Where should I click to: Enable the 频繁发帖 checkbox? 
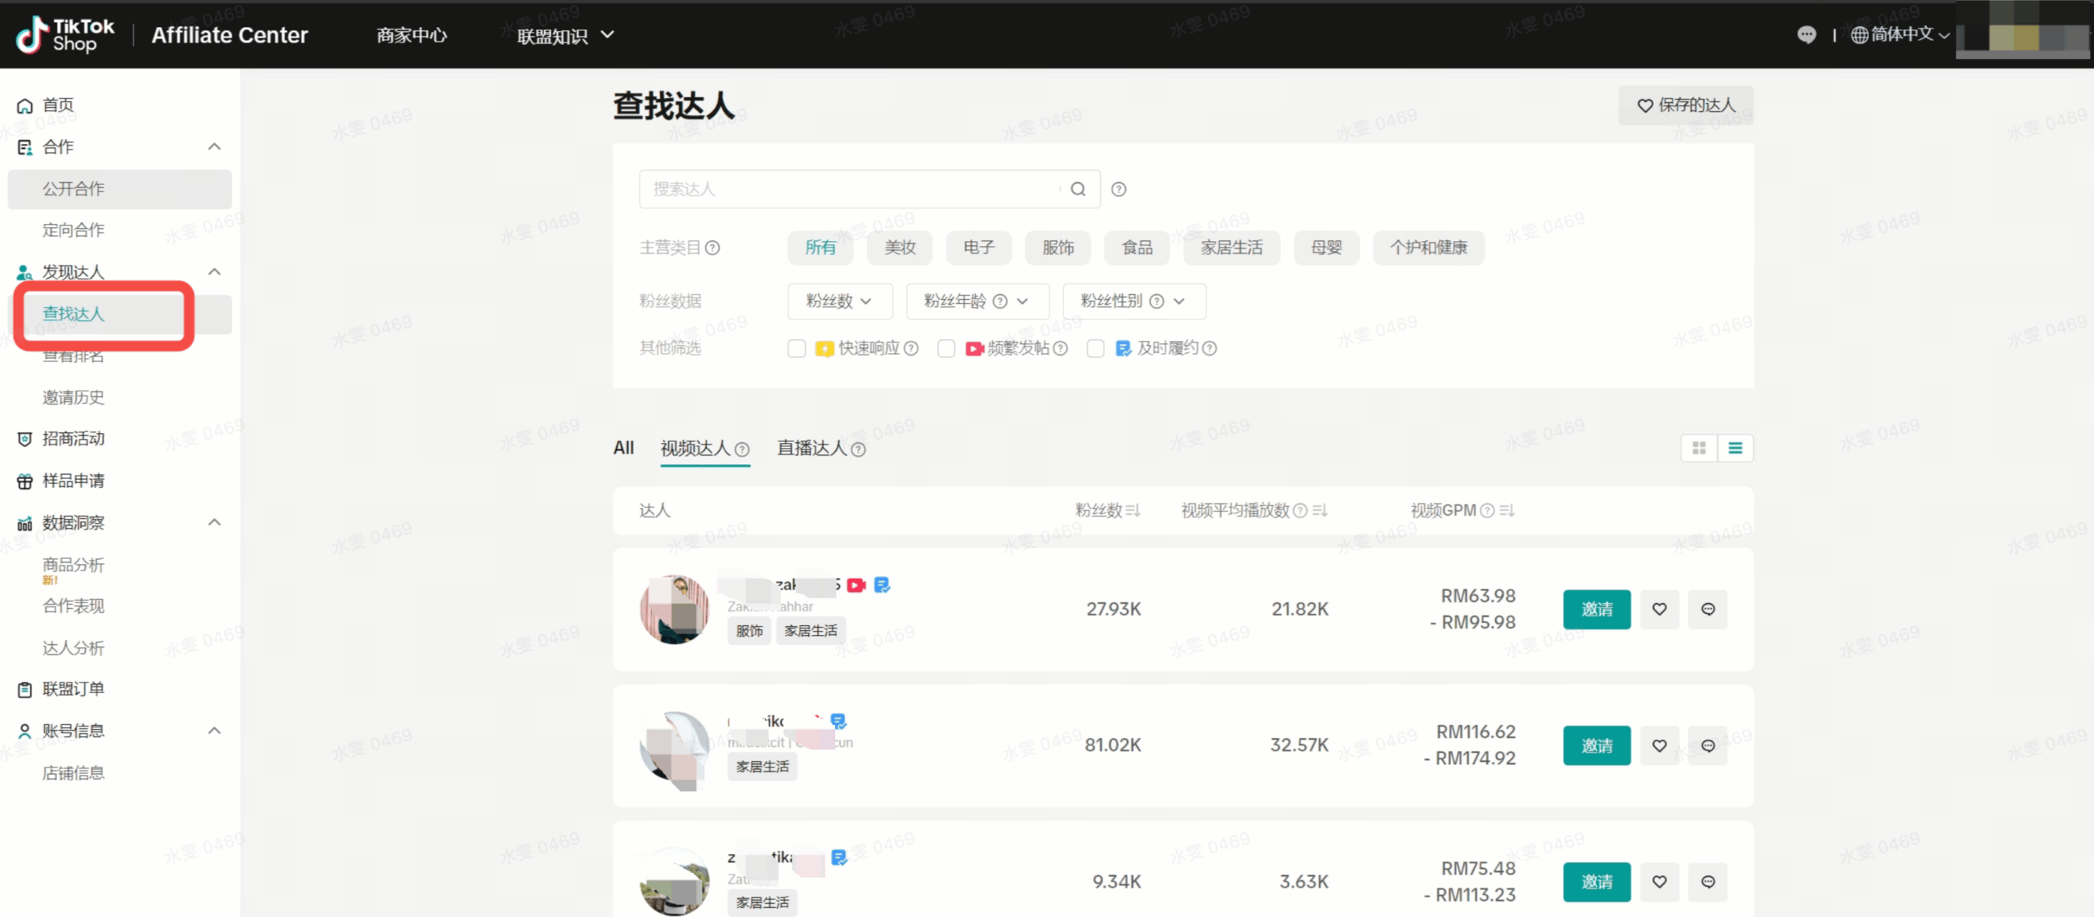click(946, 348)
